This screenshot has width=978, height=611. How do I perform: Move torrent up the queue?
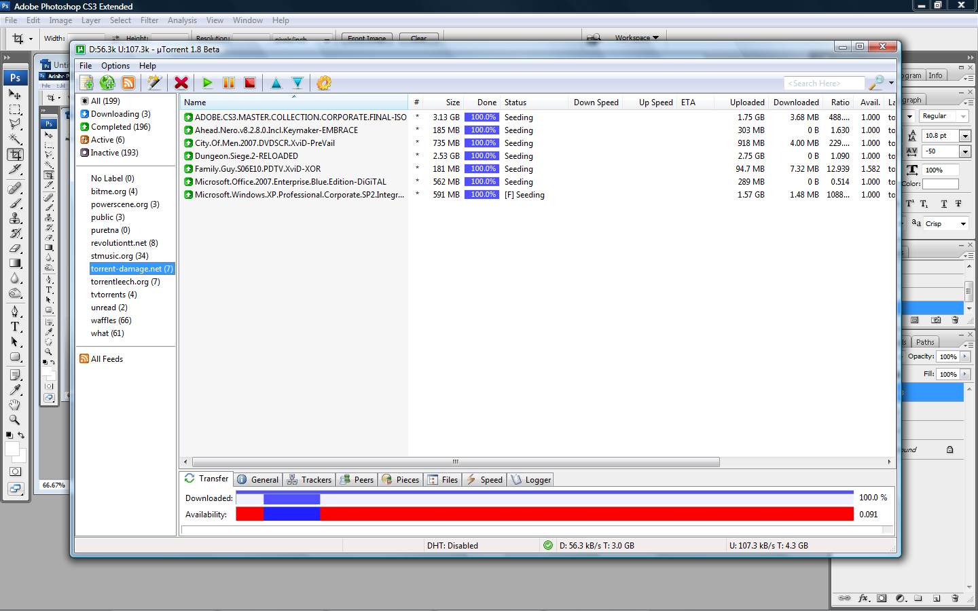(x=276, y=83)
